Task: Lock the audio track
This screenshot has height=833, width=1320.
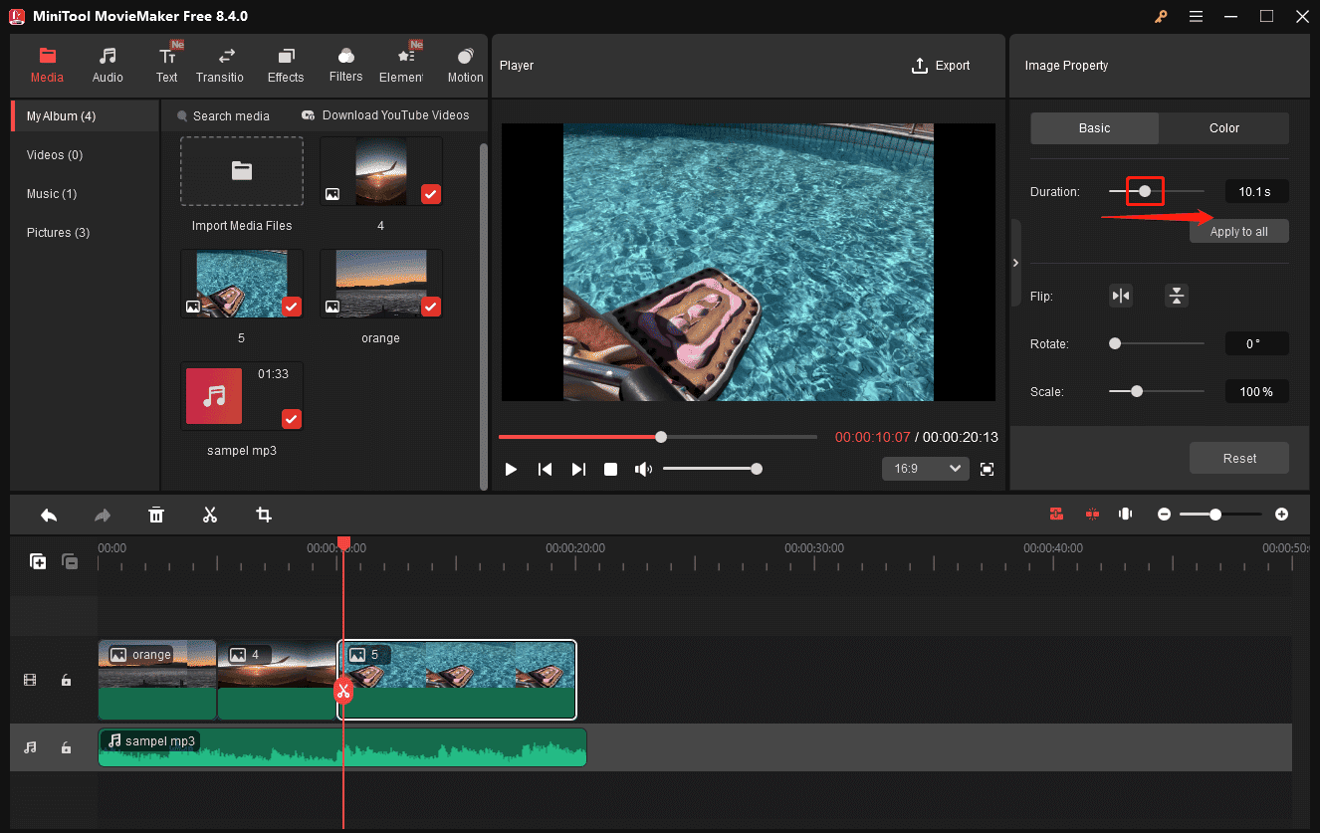Action: [x=66, y=747]
